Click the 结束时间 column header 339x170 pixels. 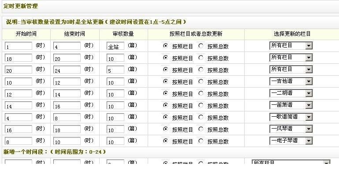[x=75, y=34]
